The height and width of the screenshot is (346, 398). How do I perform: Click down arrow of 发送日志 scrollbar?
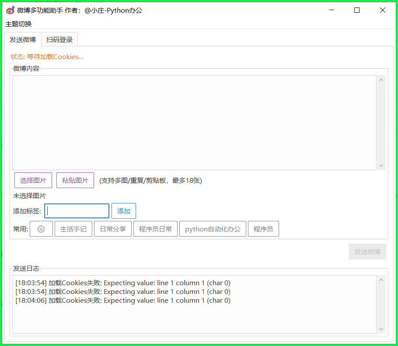381,329
